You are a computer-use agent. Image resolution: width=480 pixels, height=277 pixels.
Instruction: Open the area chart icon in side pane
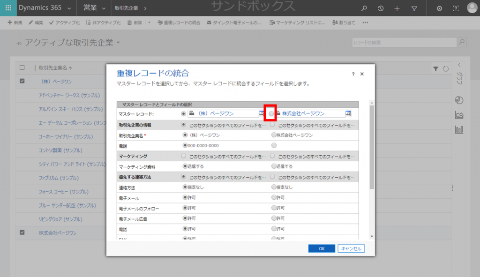(459, 115)
